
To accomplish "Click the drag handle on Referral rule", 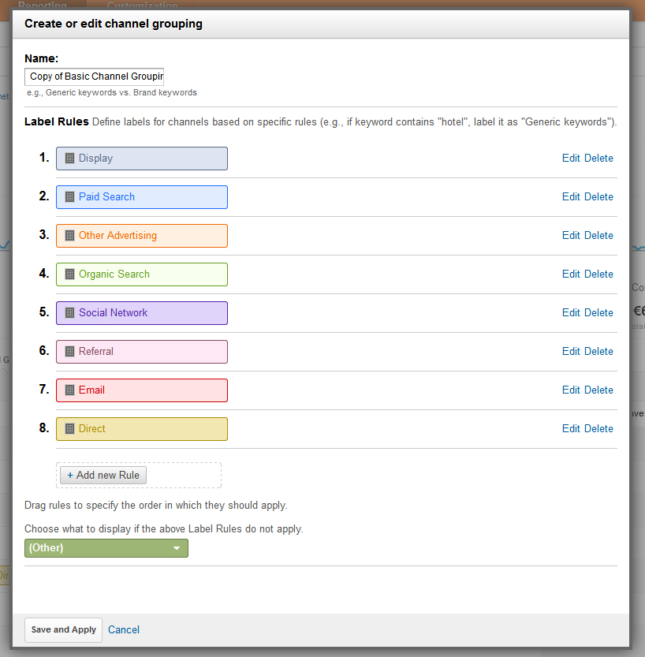I will pos(69,352).
